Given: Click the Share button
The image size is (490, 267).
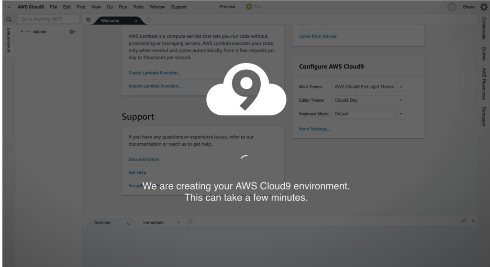Looking at the screenshot, I should pos(468,7).
